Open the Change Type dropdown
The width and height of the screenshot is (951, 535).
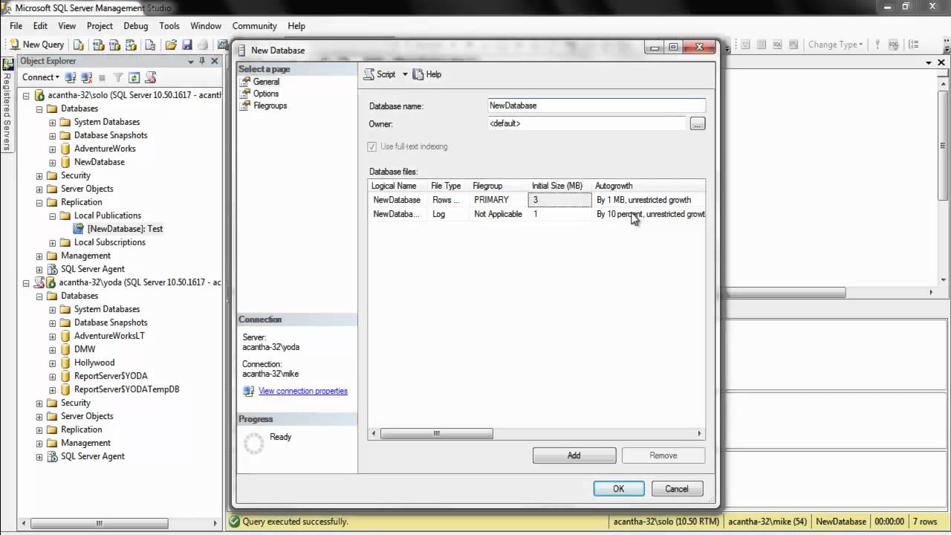(835, 45)
